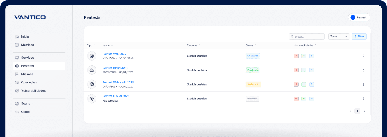Sort table by Status column

click(x=251, y=45)
